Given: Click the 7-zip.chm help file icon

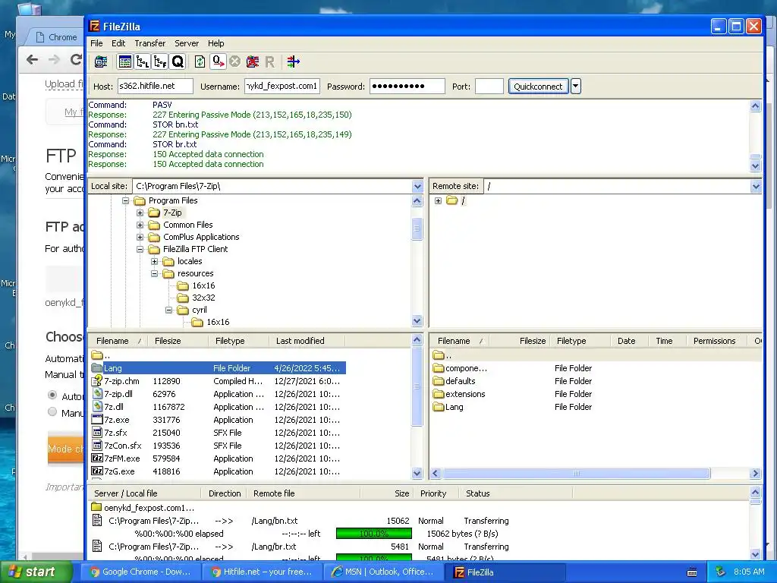Looking at the screenshot, I should pos(97,381).
